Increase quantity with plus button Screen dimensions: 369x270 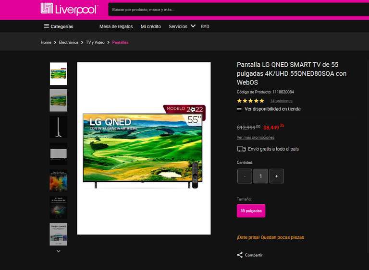[x=277, y=176]
